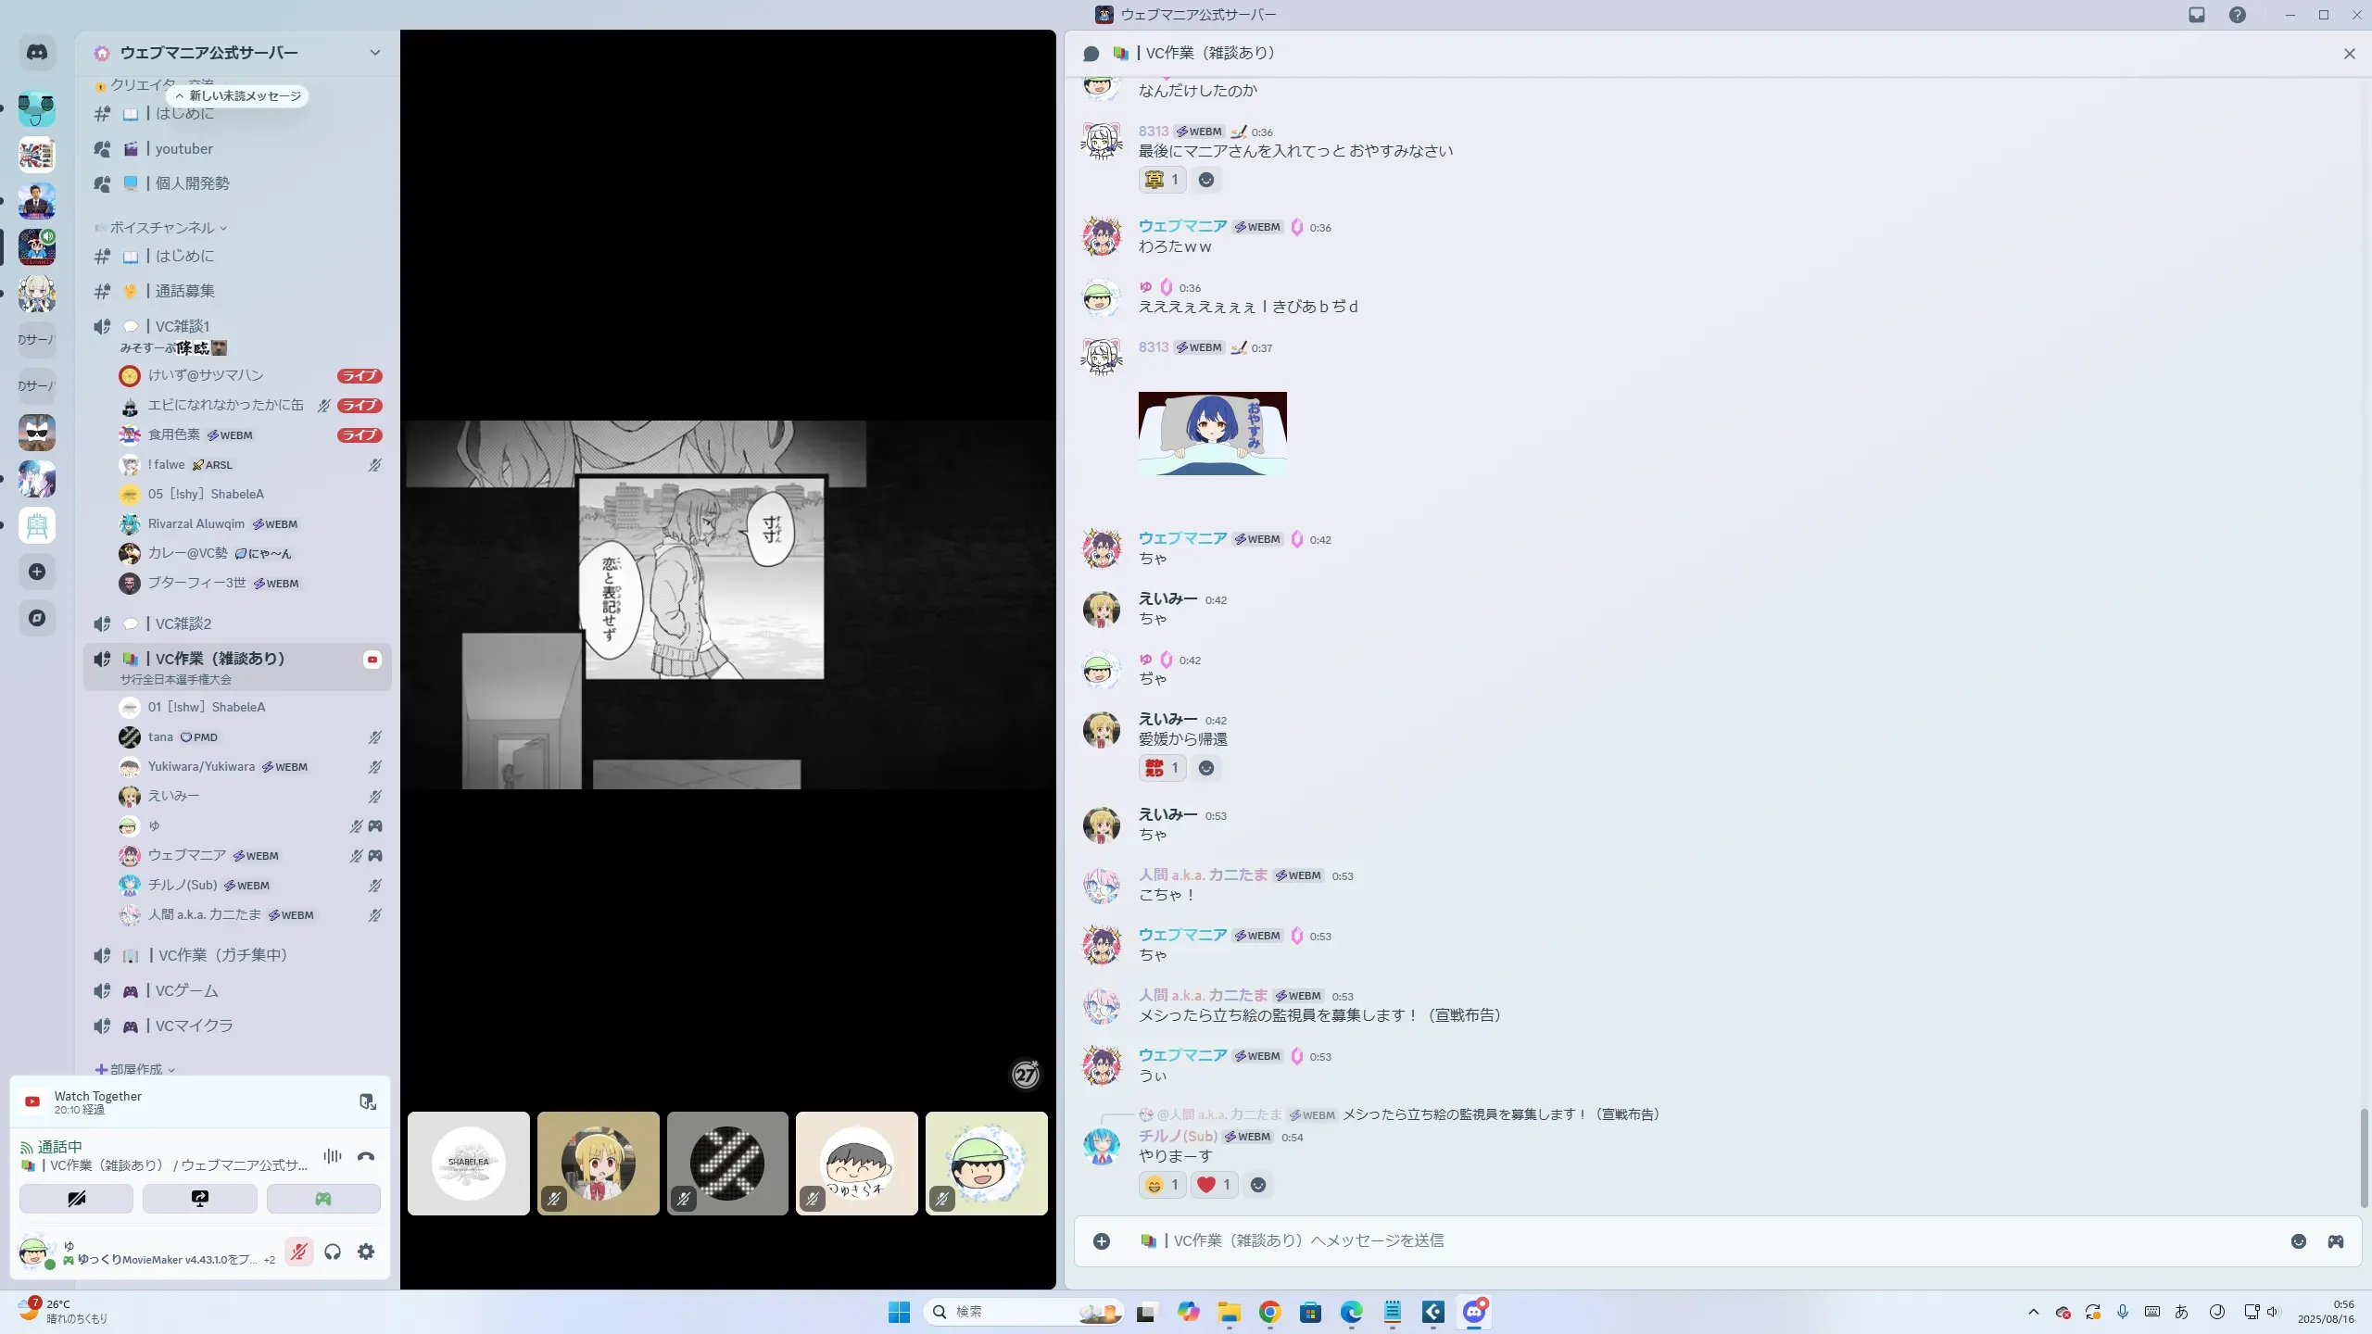Unmute the microphone

298,1252
